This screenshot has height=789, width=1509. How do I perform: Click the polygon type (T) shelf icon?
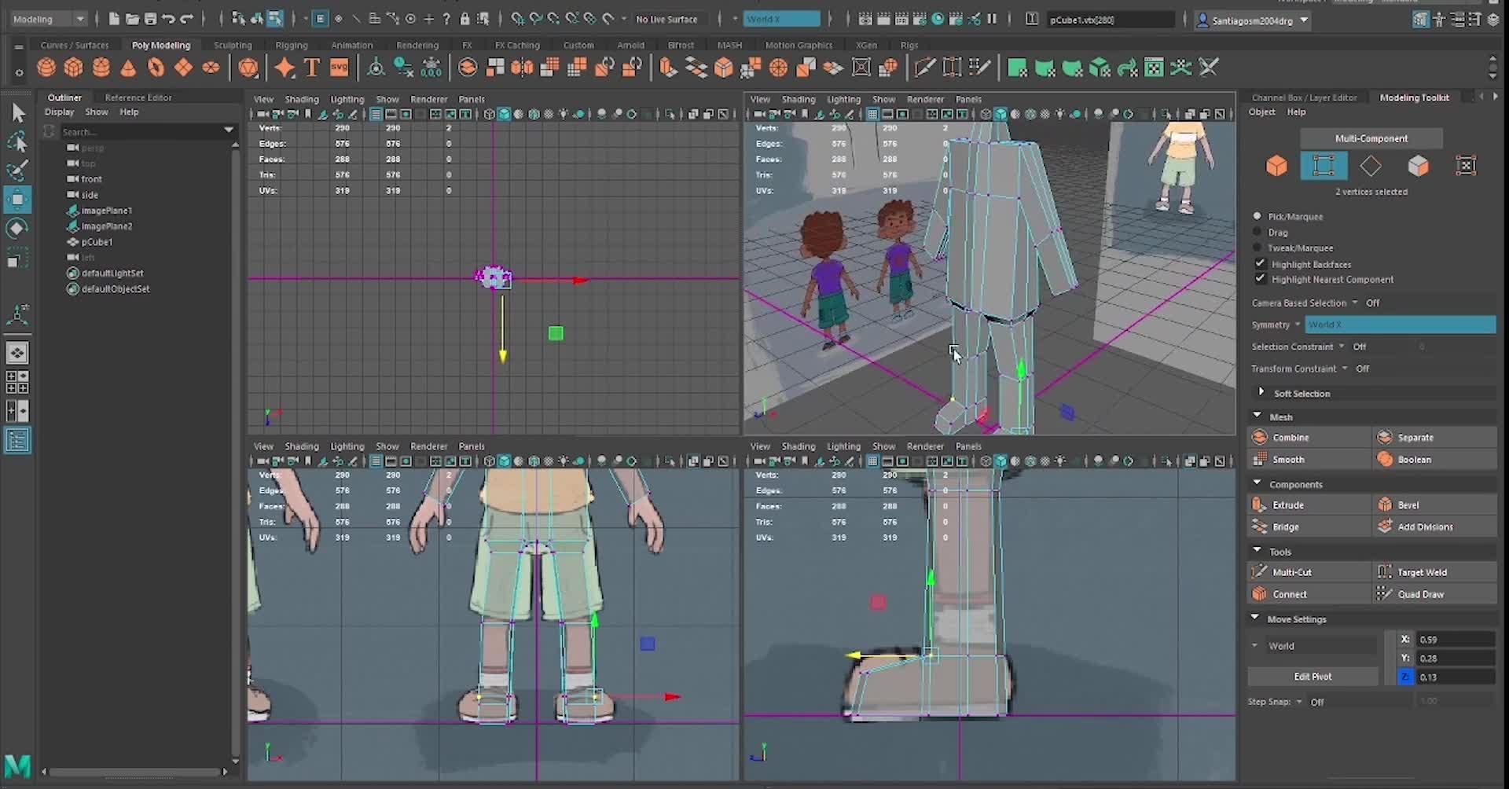point(312,68)
